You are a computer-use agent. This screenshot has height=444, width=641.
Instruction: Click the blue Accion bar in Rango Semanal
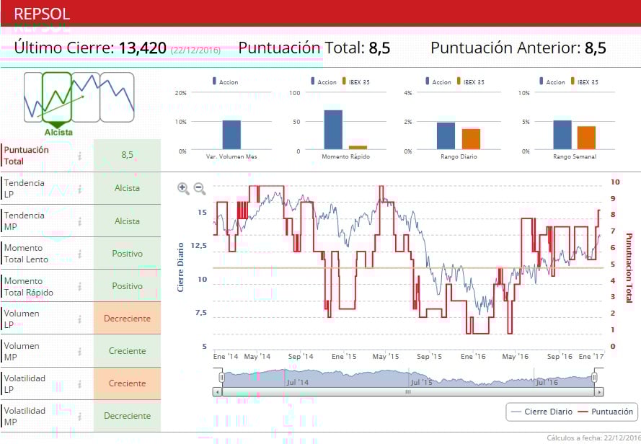[x=562, y=135]
